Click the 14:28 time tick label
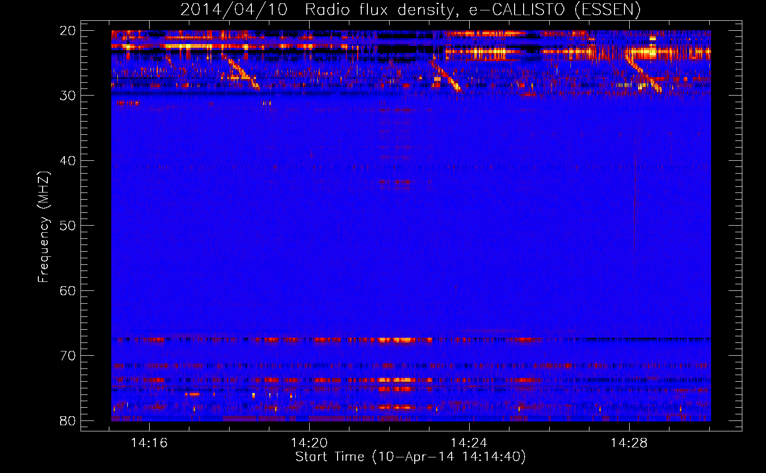766x473 pixels. [x=629, y=443]
